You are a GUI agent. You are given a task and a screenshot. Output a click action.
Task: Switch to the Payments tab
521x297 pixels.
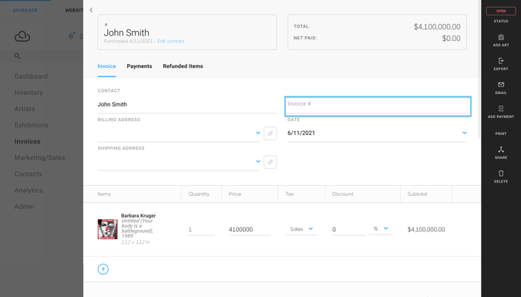tap(139, 66)
